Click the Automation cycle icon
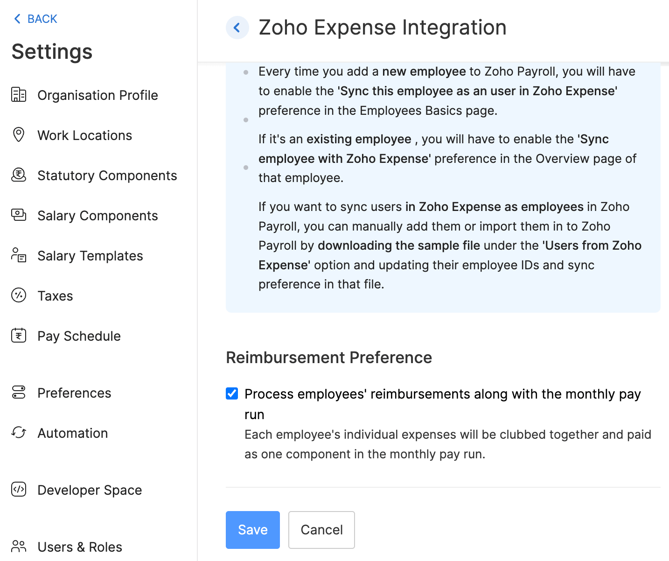 19,433
